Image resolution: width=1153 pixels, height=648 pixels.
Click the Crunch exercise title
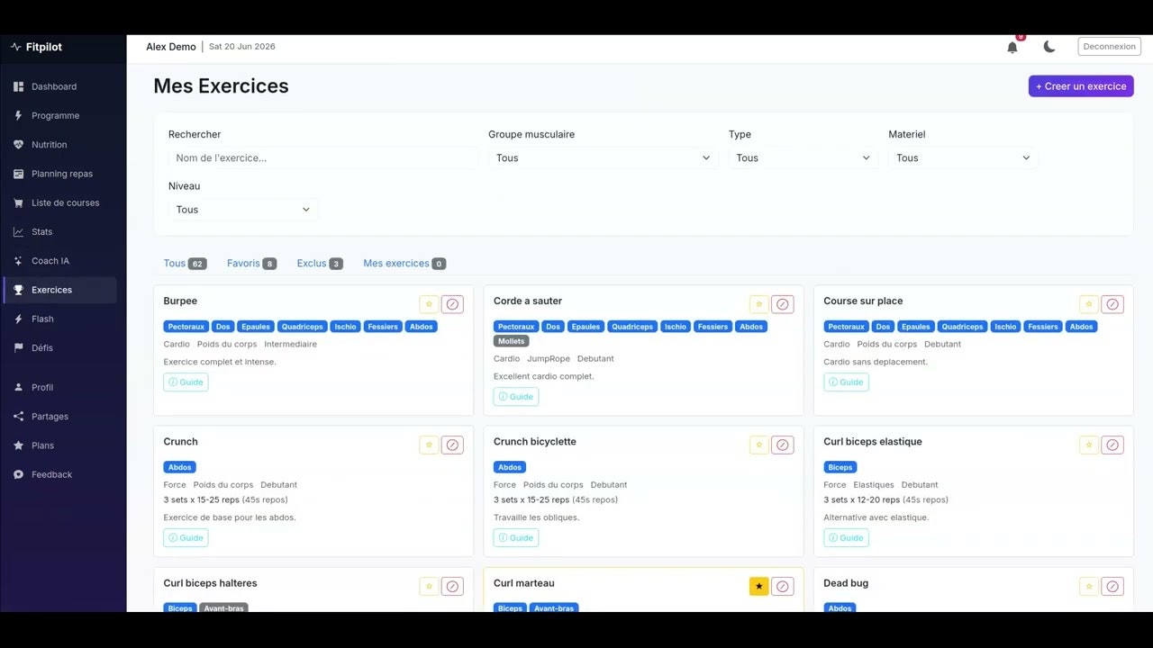pyautogui.click(x=181, y=442)
